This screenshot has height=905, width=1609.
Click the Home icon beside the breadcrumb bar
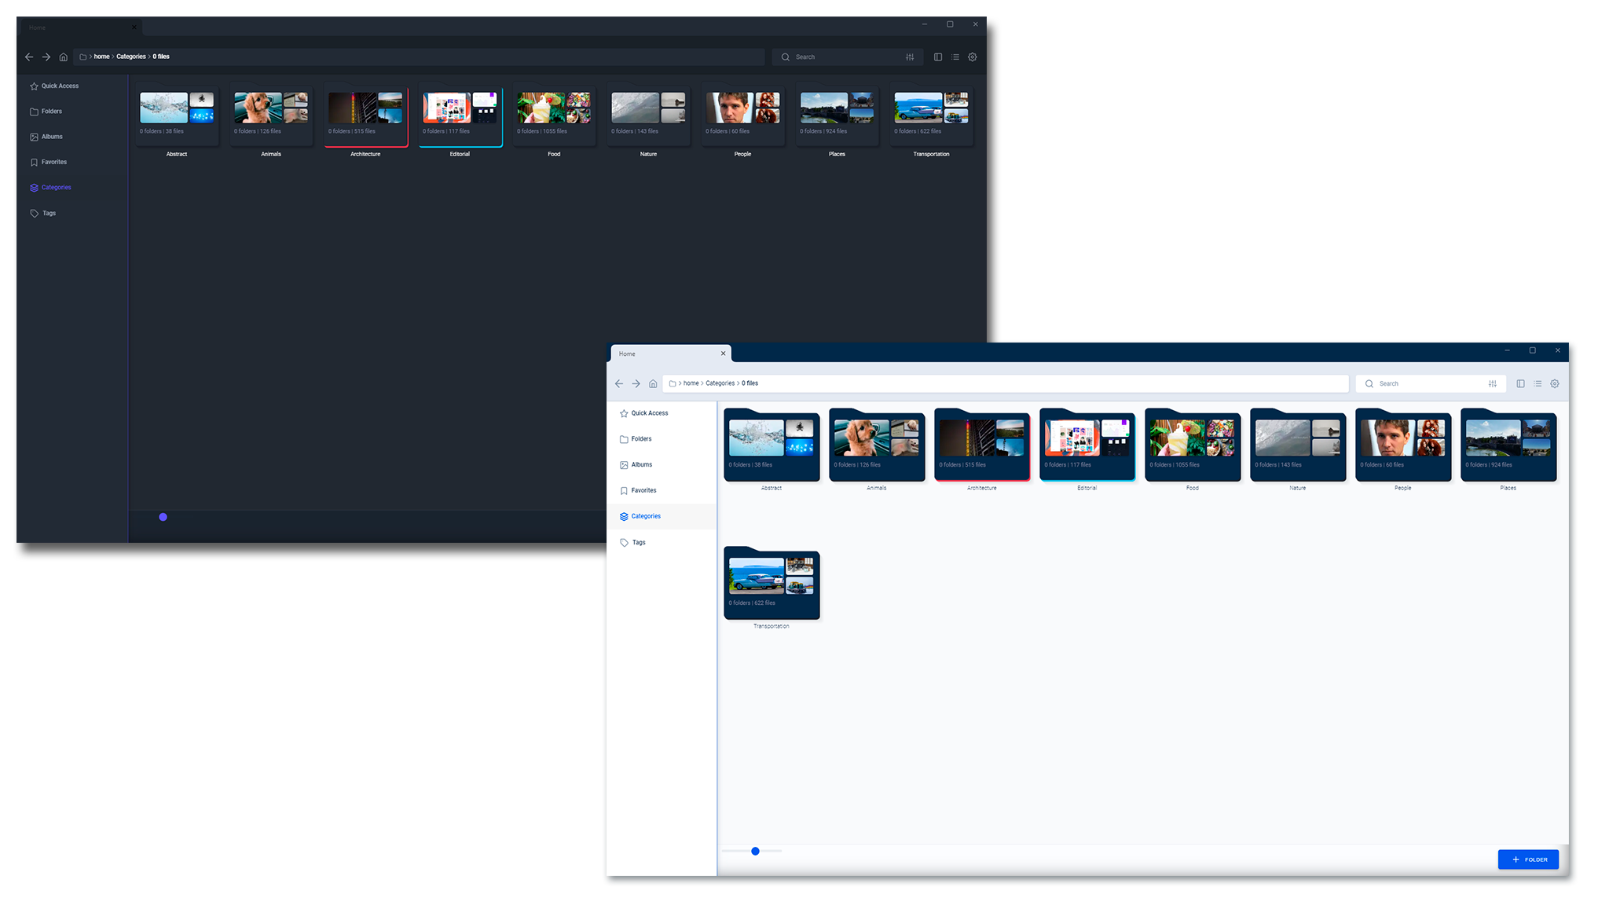point(653,383)
